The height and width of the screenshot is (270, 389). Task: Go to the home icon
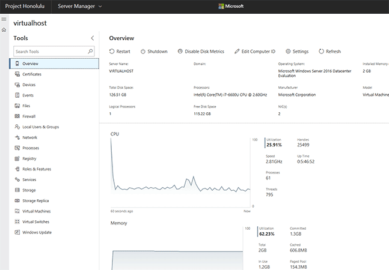[4, 30]
